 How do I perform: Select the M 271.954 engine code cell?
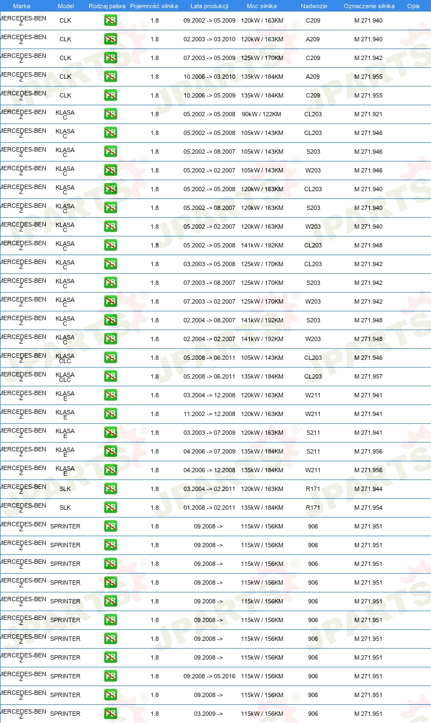click(368, 508)
